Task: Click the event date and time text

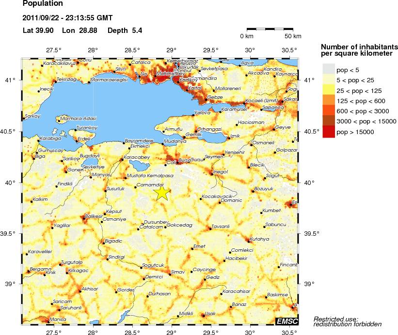Action: 67,18
